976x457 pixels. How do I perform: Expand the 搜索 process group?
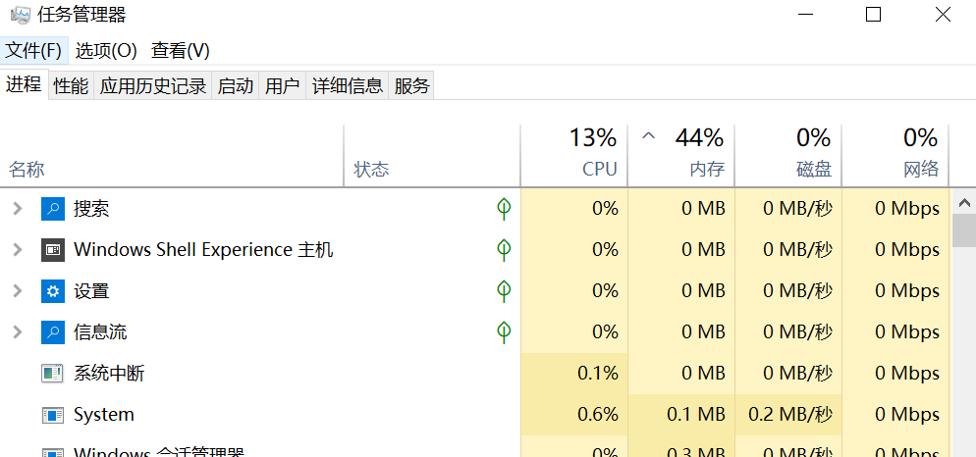tap(17, 209)
